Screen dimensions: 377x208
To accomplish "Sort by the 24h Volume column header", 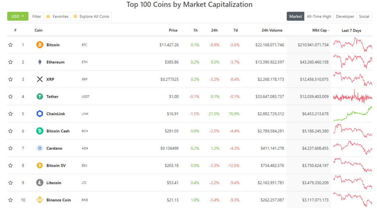I will pos(272,31).
